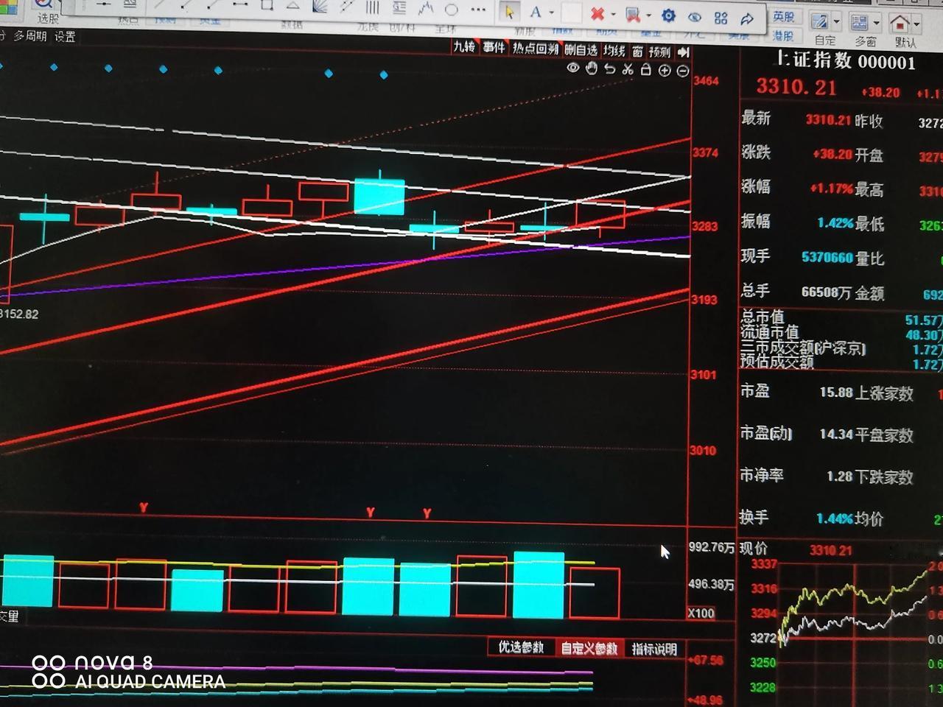The width and height of the screenshot is (943, 707).
Task: Open 自定义参数 custom parameters
Action: (589, 649)
